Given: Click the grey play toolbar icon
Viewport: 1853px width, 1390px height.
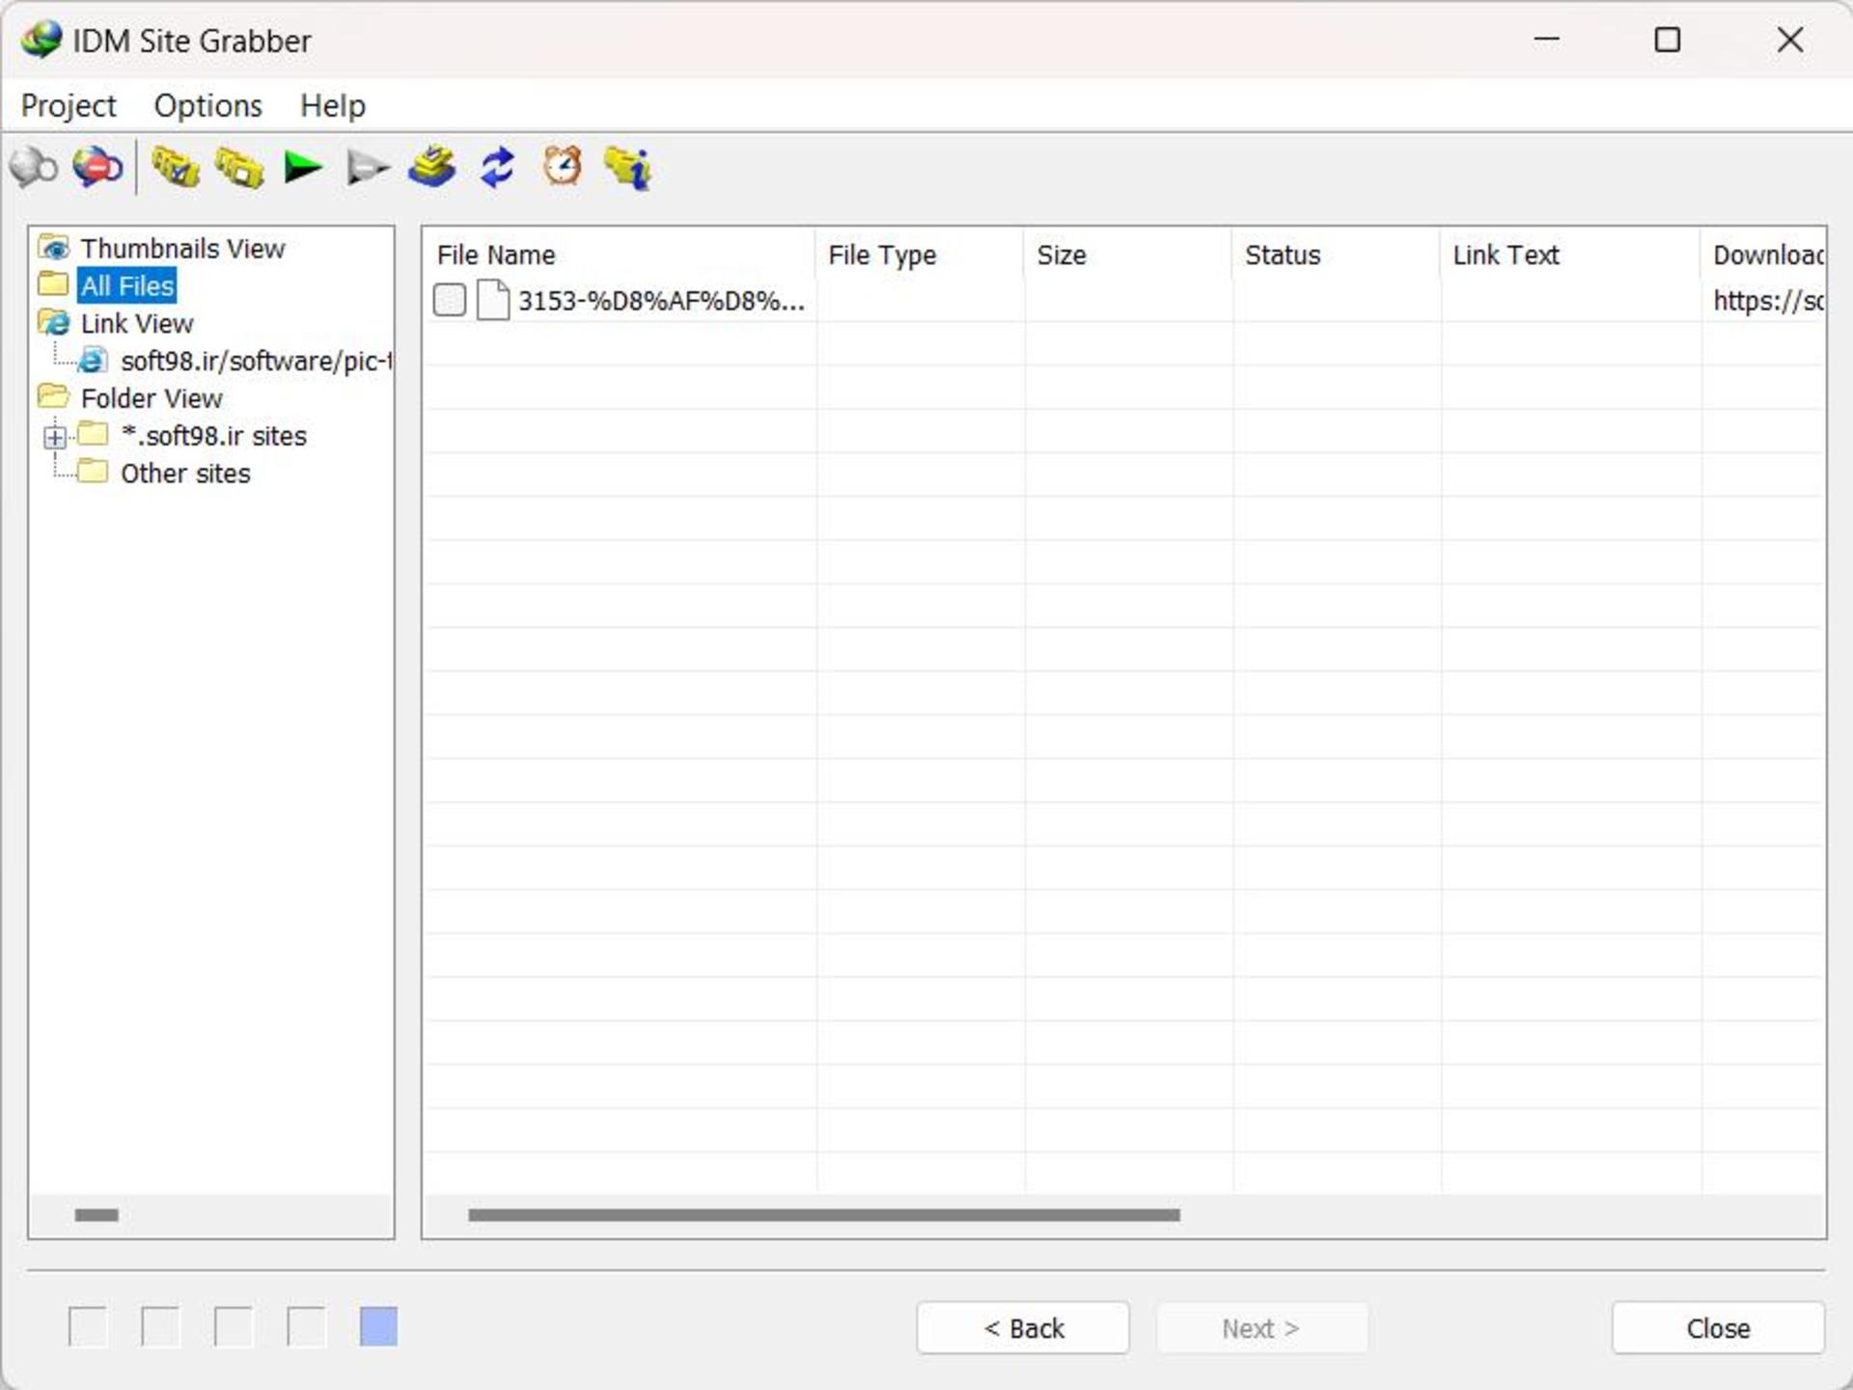Looking at the screenshot, I should [368, 168].
